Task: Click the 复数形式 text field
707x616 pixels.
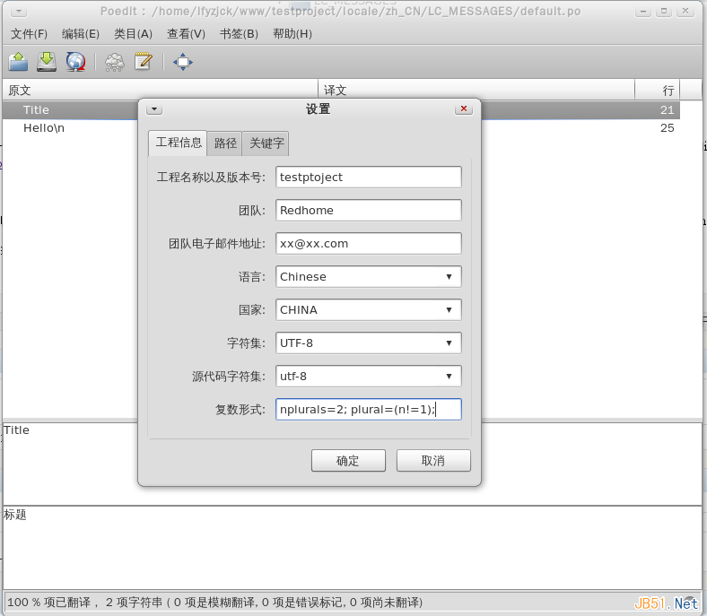Action: 369,410
